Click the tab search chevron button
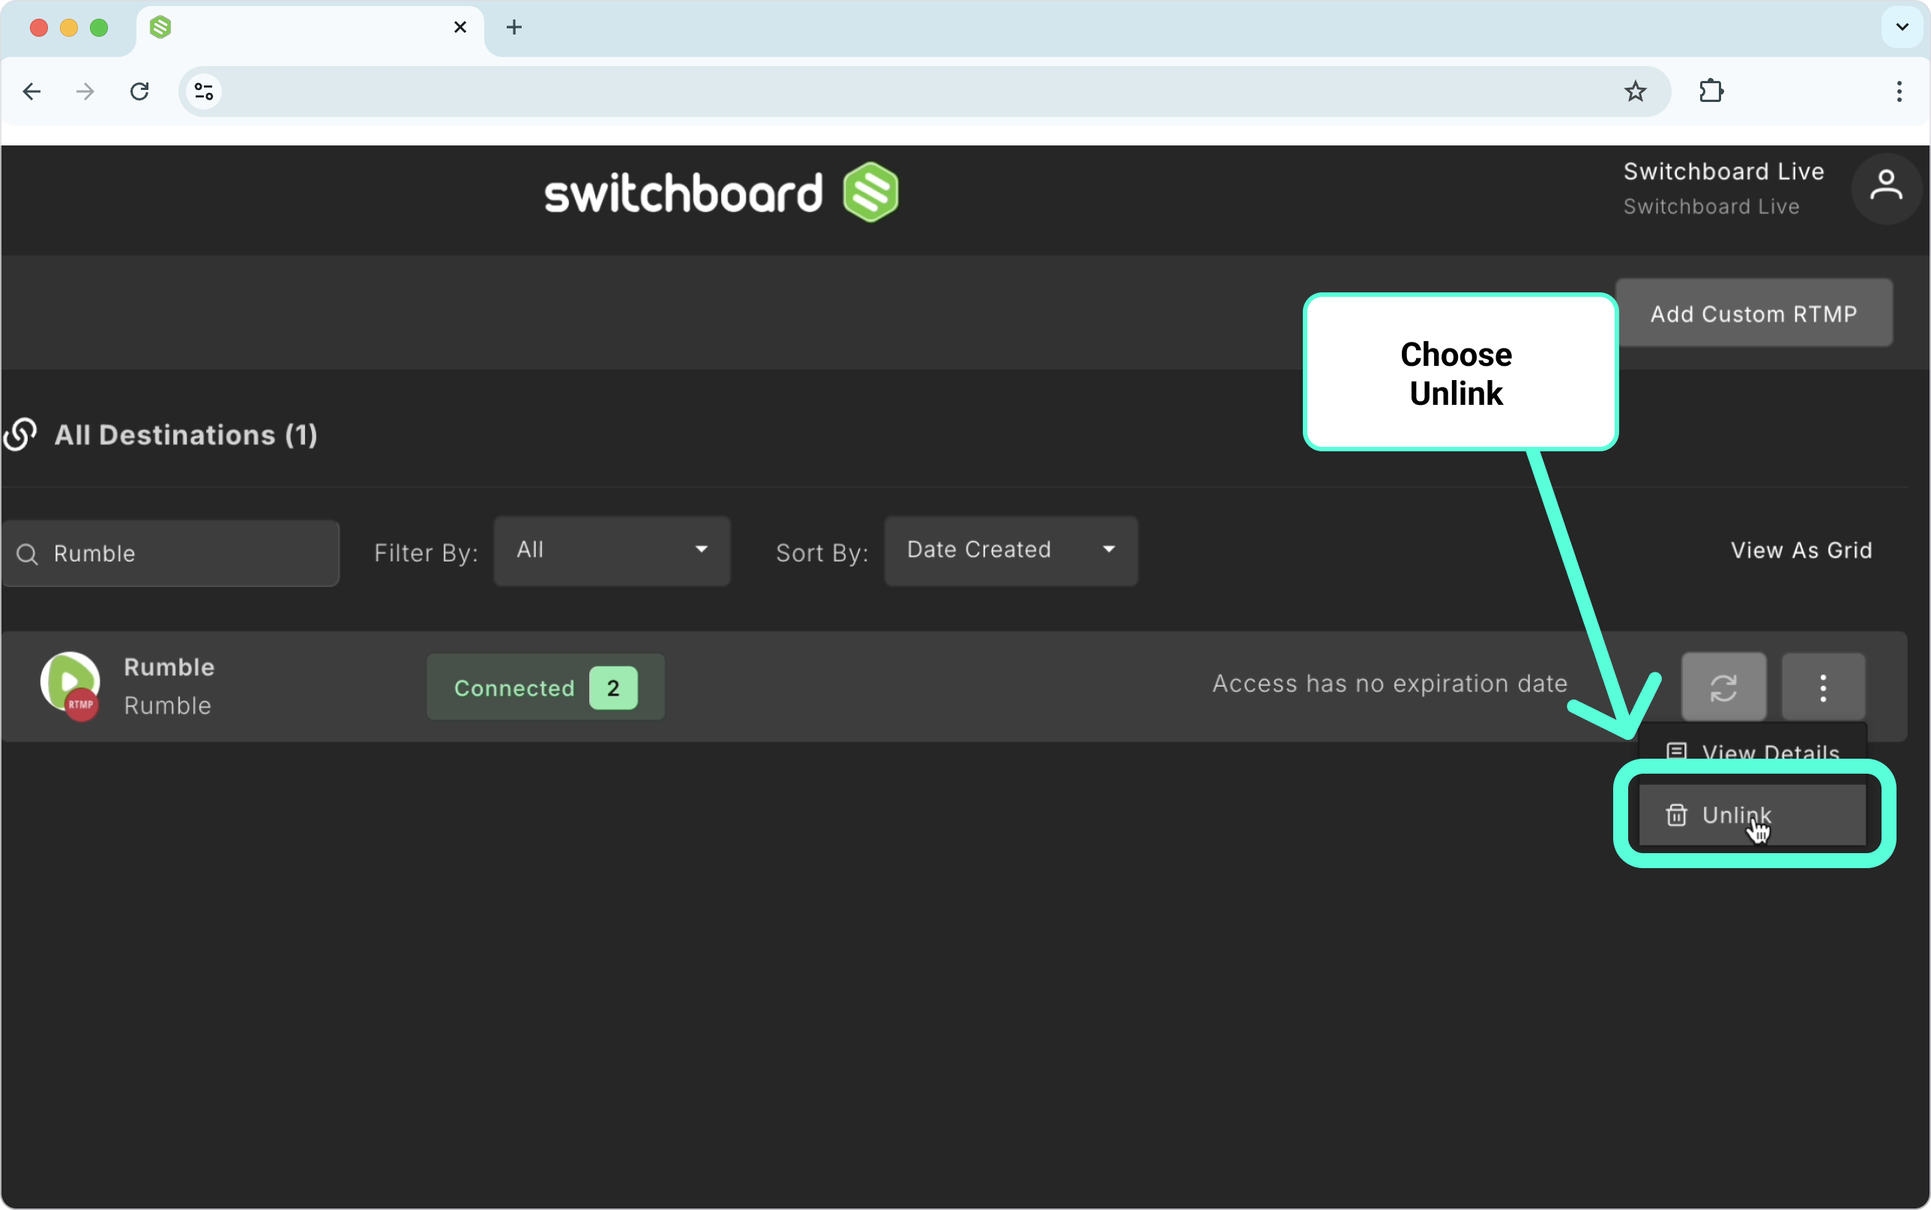The height and width of the screenshot is (1210, 1931). [1903, 27]
